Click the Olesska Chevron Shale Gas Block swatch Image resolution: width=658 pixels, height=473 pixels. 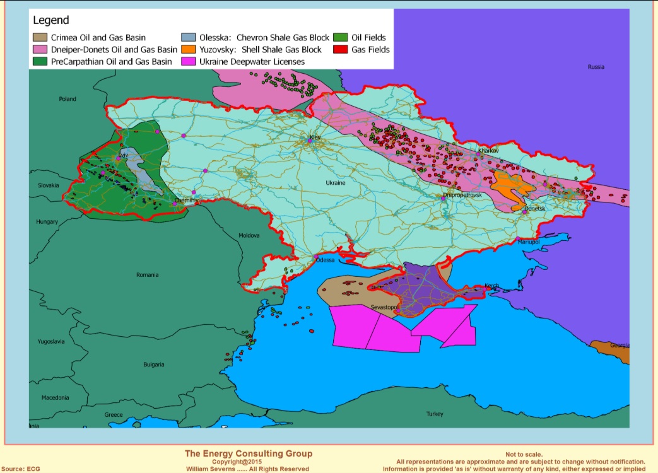[x=189, y=37]
